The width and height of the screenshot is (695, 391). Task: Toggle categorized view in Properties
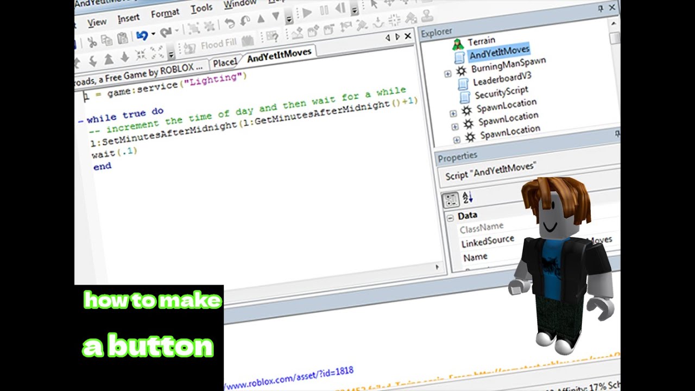(x=451, y=200)
